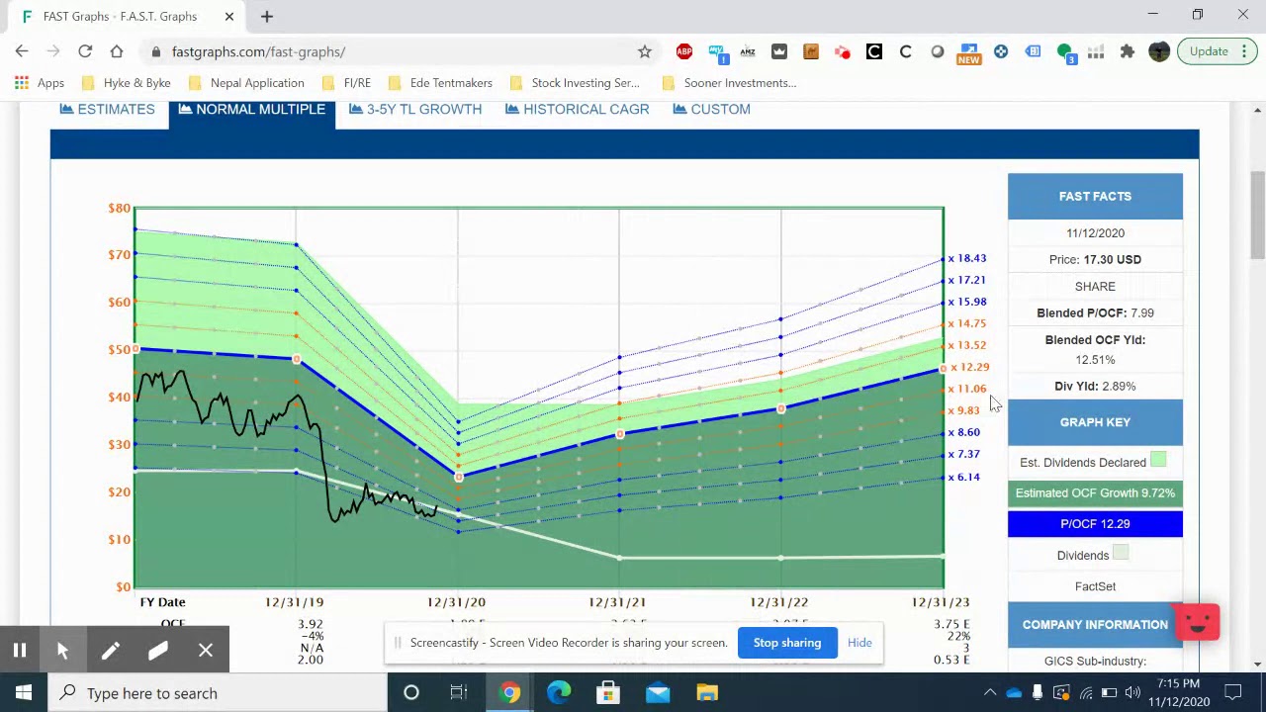Click the Windows search box
This screenshot has width=1266, height=712.
pos(218,693)
